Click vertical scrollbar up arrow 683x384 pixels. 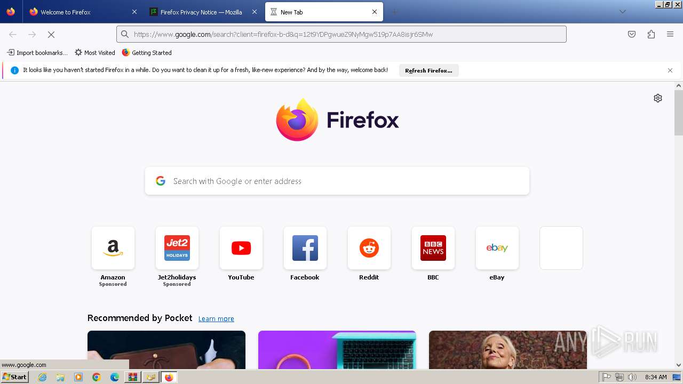pyautogui.click(x=679, y=85)
